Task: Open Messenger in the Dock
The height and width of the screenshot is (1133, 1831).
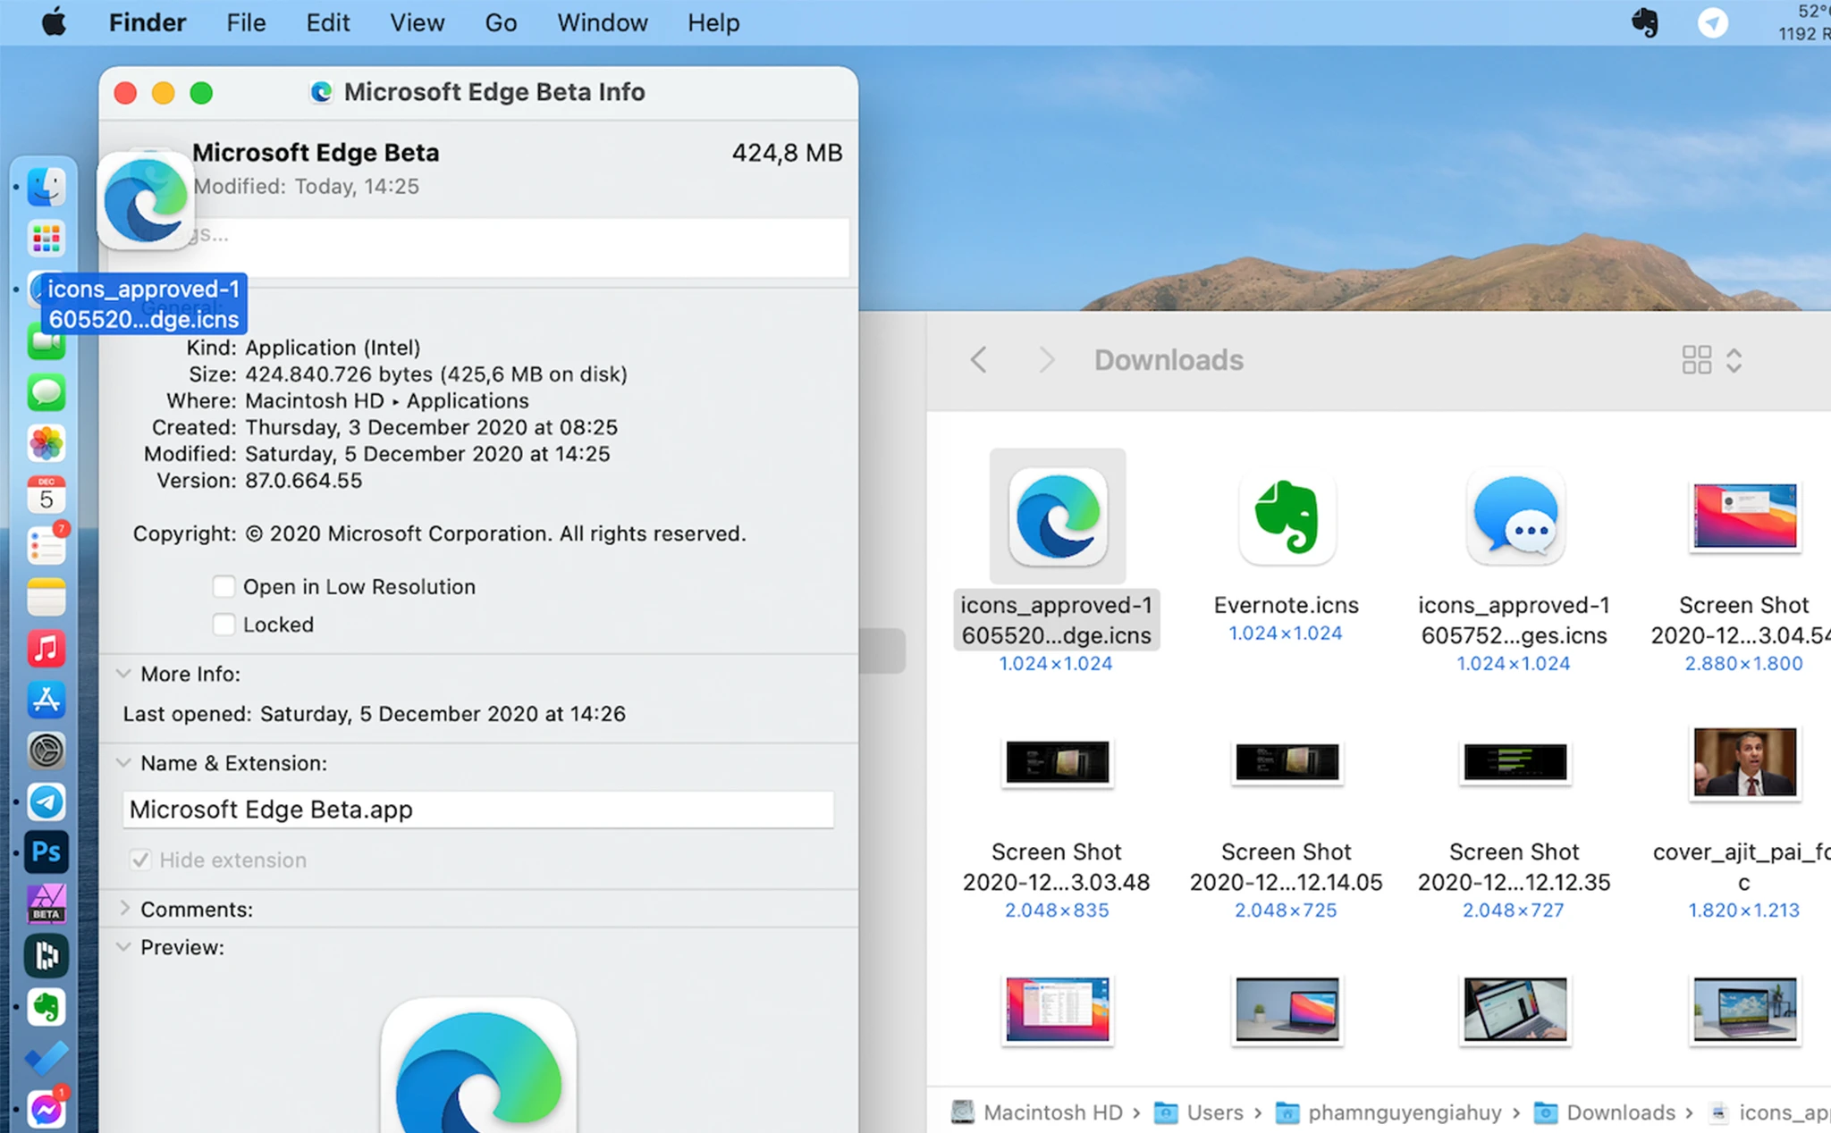Action: click(x=46, y=1110)
